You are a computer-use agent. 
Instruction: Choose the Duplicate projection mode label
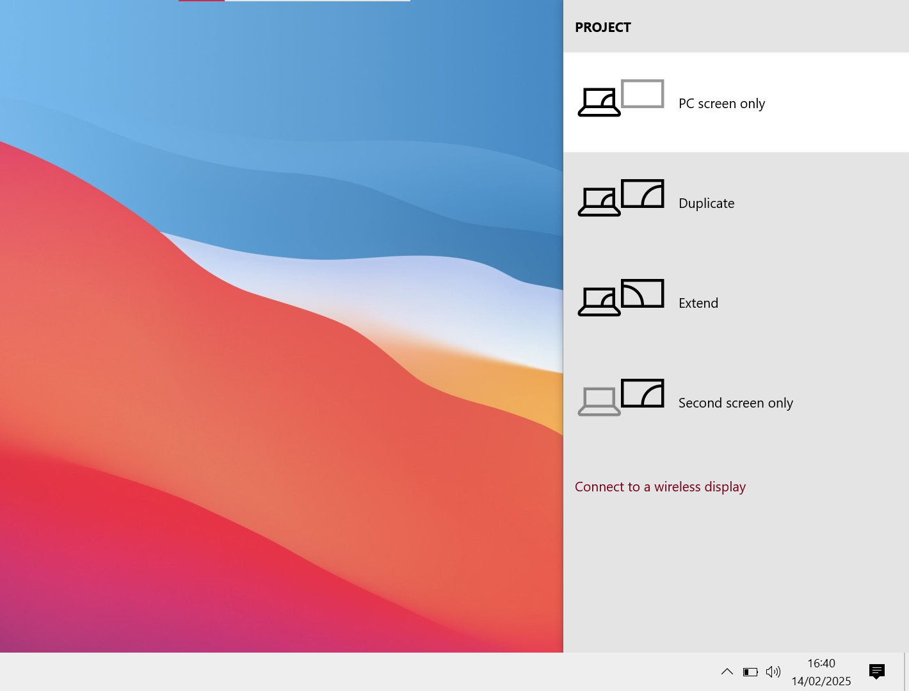706,203
